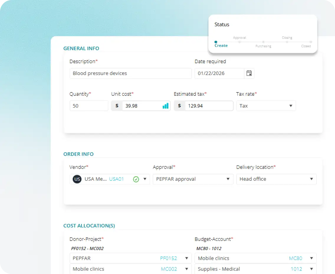
Task: Open the PEPFAR approval dropdown
Action: pyautogui.click(x=193, y=179)
